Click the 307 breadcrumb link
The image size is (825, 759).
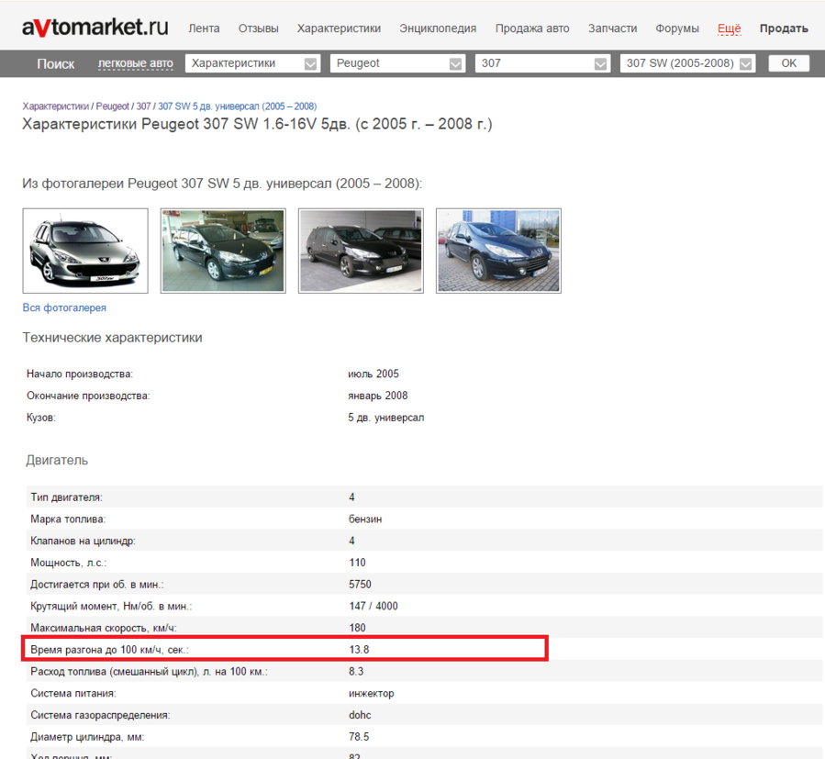tap(144, 106)
